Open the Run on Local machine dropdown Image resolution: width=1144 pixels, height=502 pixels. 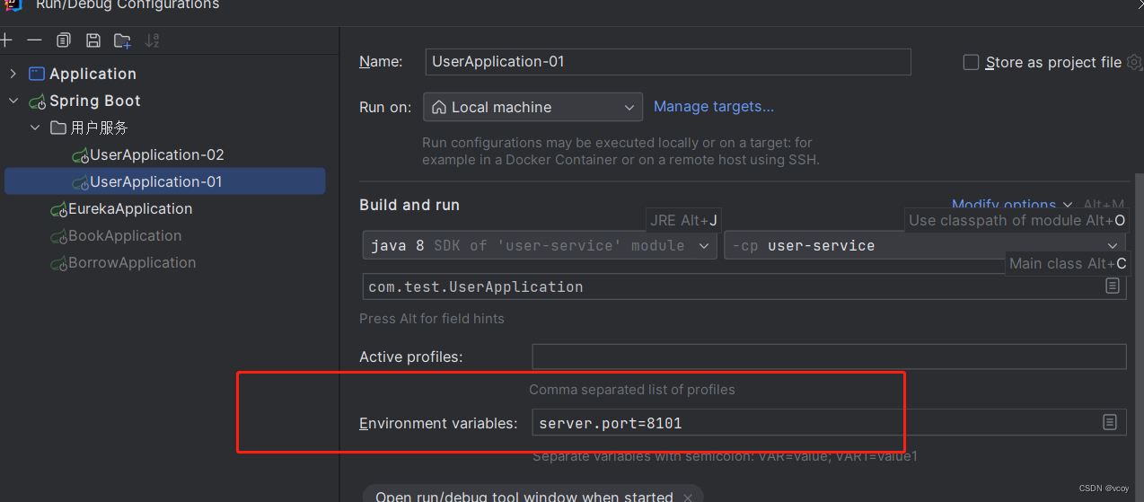pyautogui.click(x=532, y=107)
